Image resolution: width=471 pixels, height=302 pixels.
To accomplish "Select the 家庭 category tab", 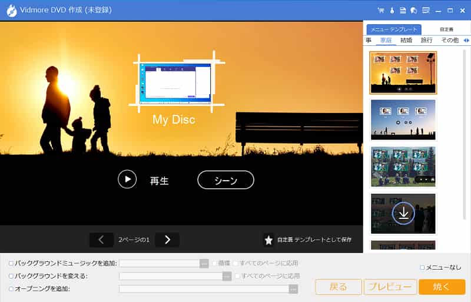I will click(x=386, y=40).
